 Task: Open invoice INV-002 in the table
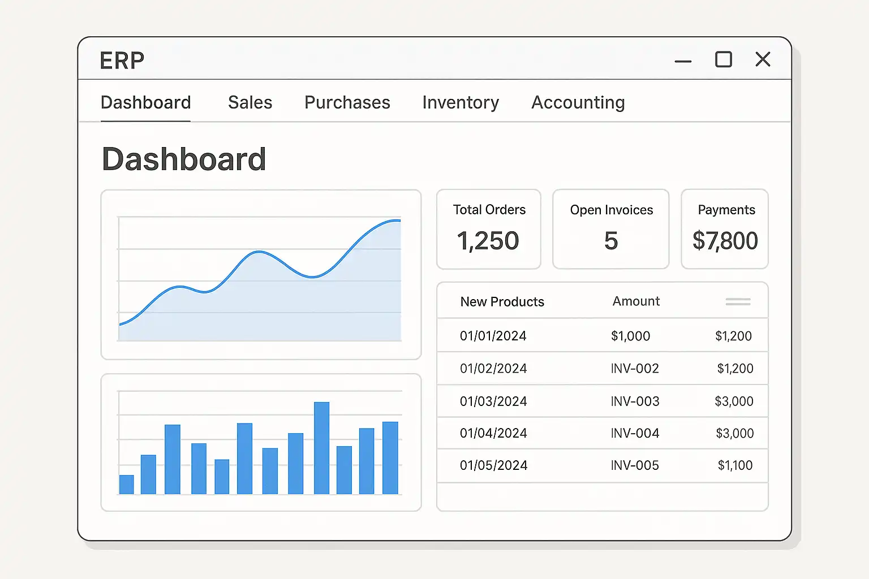click(635, 369)
